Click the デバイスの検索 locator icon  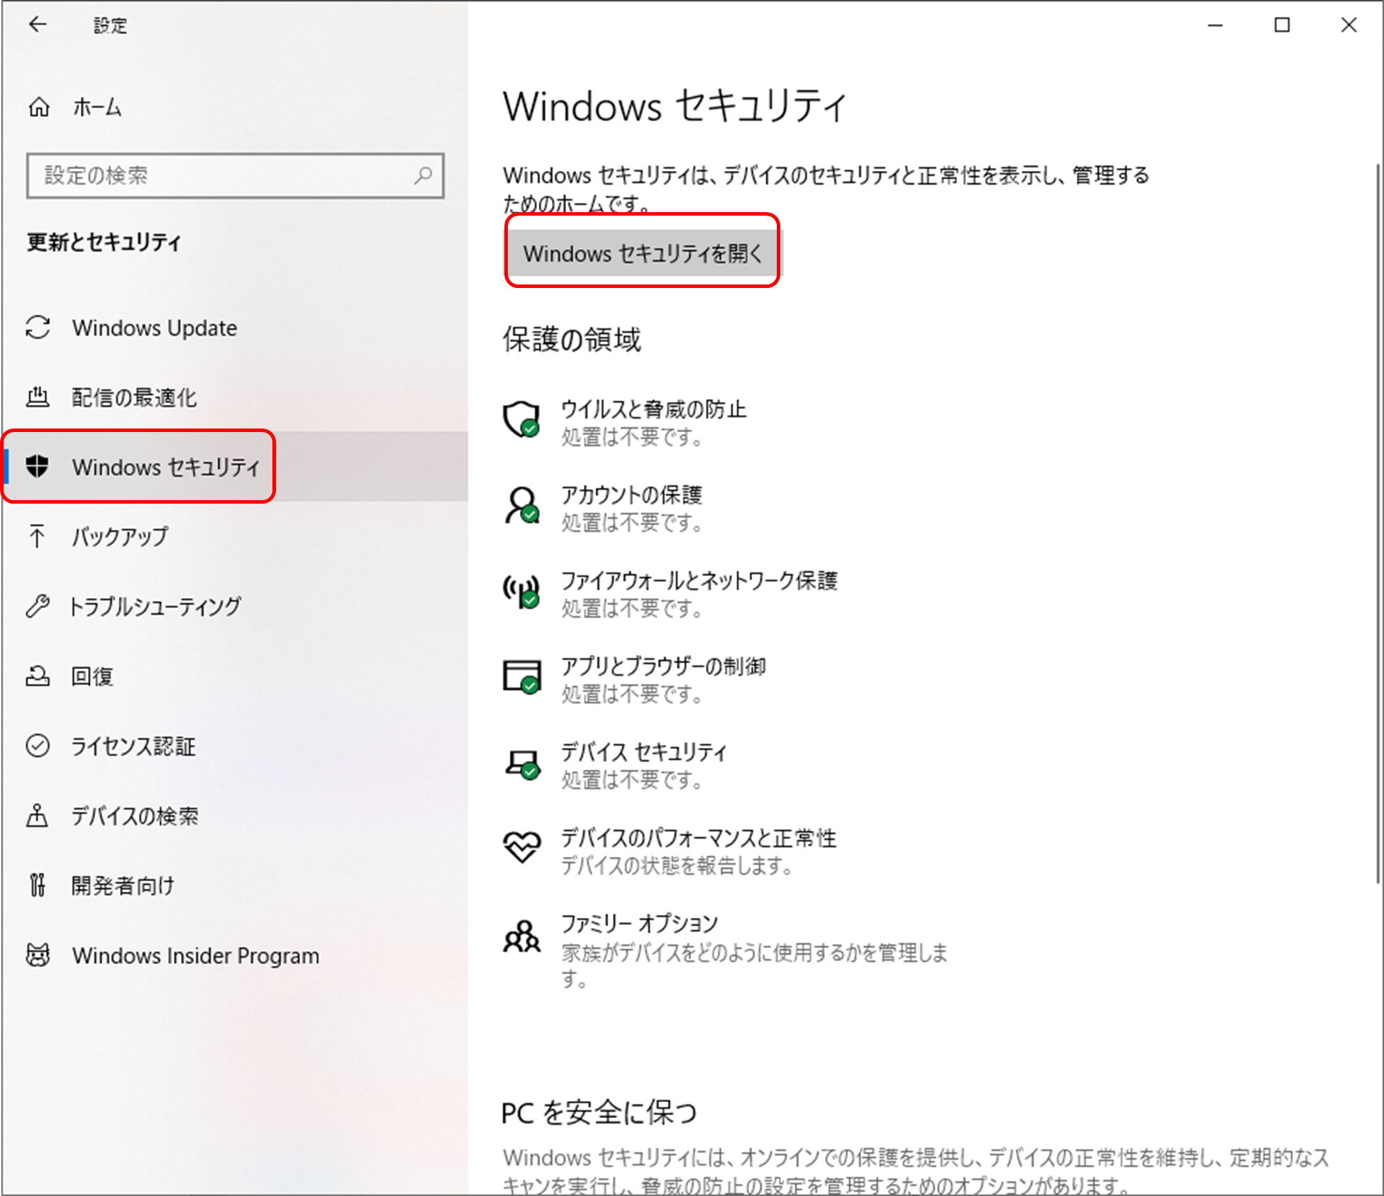37,815
